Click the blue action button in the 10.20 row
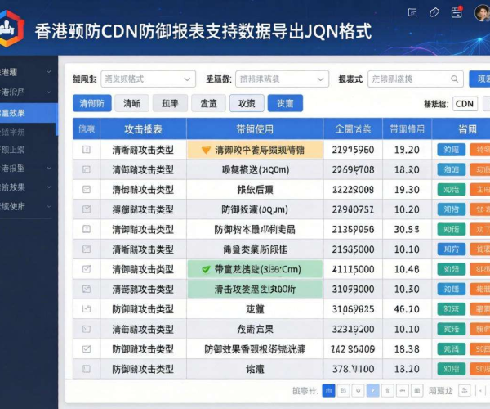This screenshot has width=490, height=409. (452, 209)
